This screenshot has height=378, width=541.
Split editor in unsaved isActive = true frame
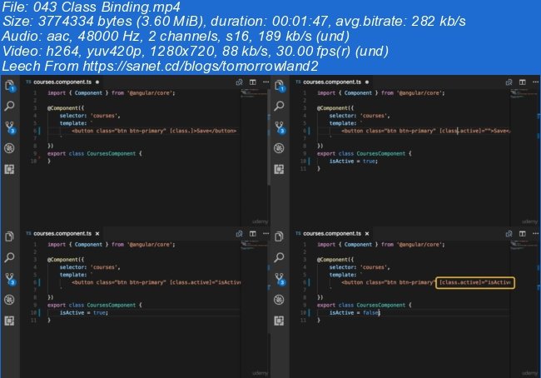tap(523, 82)
